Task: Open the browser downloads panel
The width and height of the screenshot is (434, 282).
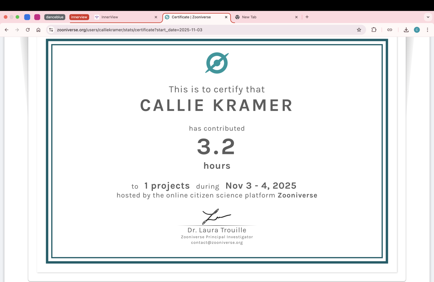Action: (406, 30)
